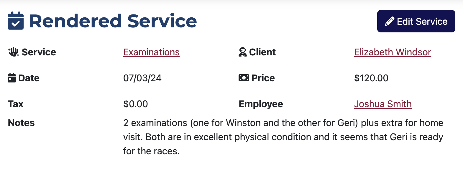Click the Tax field label
This screenshot has height=172, width=463.
16,104
